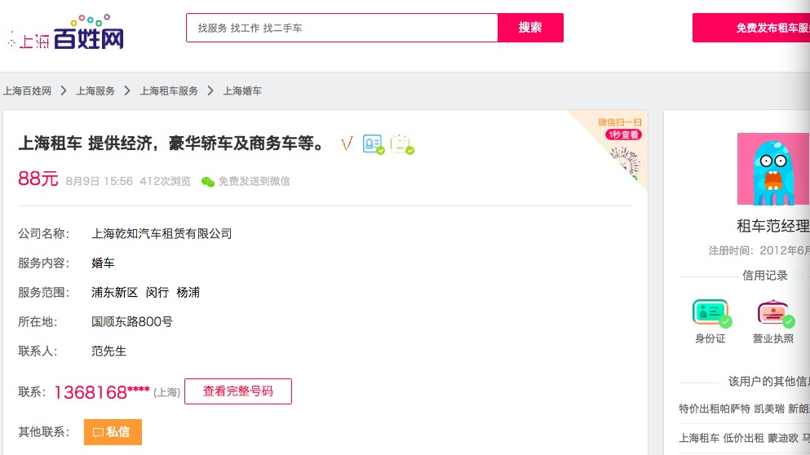Click the green WeChat icon
Screen dimensions: 810x455
point(208,181)
